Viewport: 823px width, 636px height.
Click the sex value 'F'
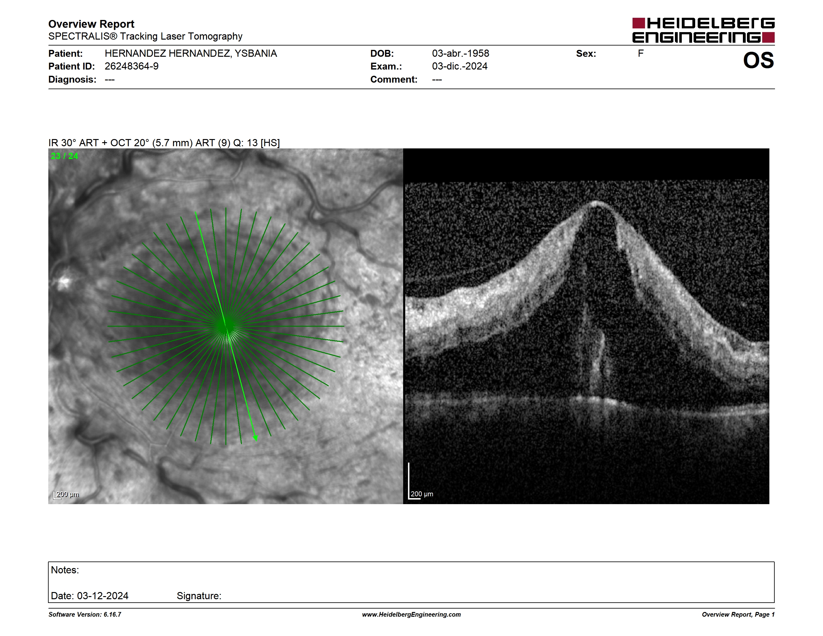pos(641,54)
